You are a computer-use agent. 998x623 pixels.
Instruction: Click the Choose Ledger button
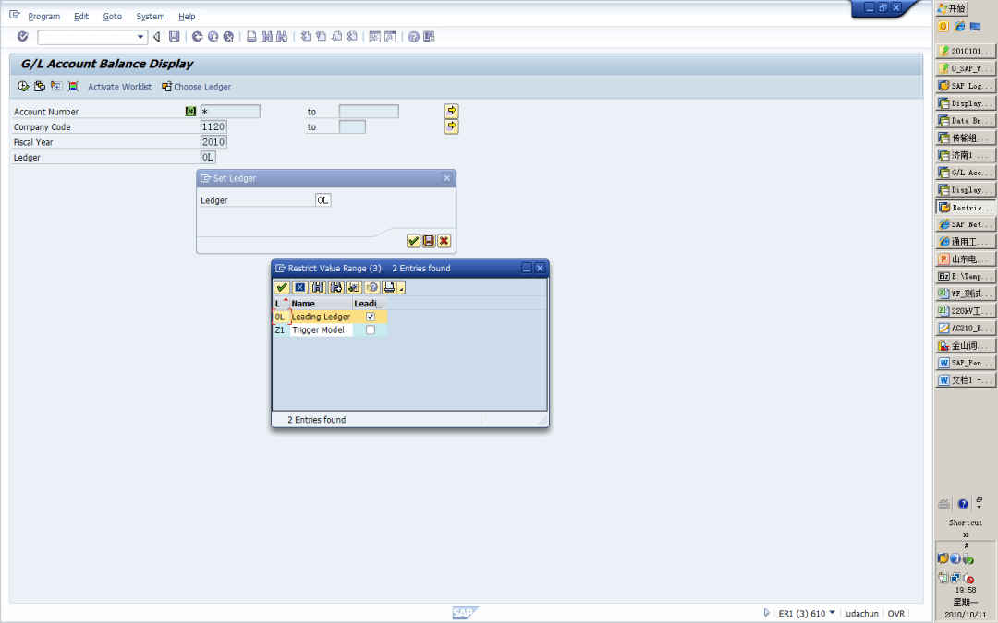coord(196,87)
